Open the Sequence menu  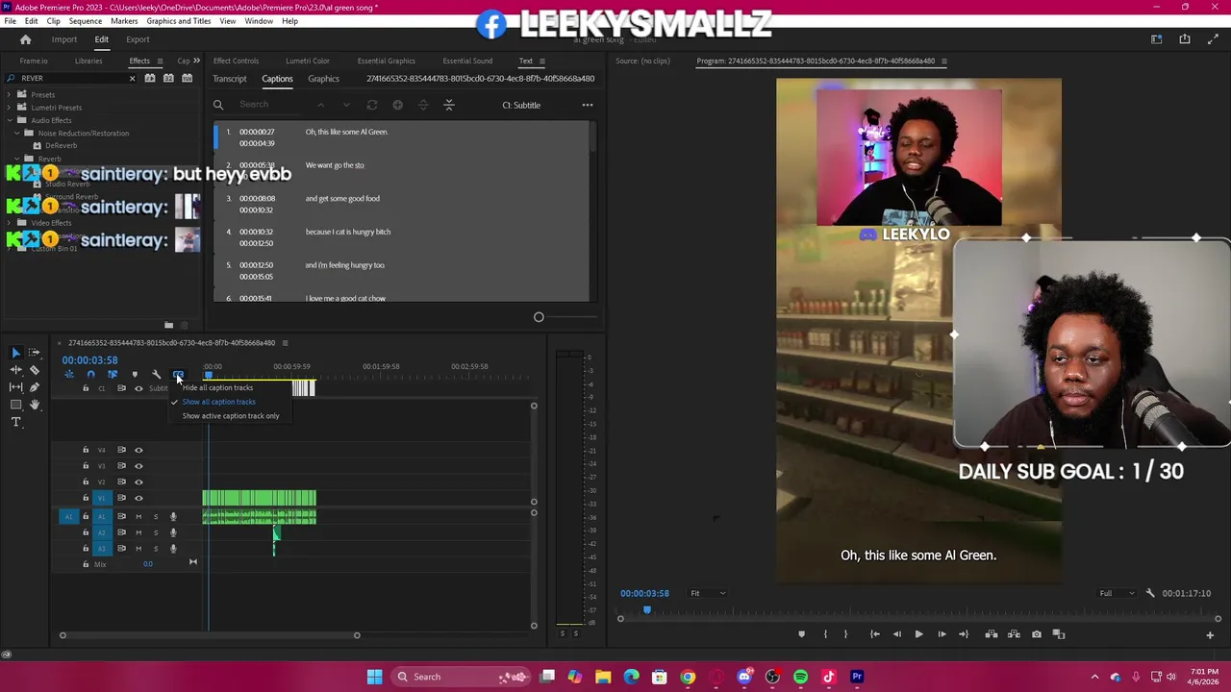[86, 20]
